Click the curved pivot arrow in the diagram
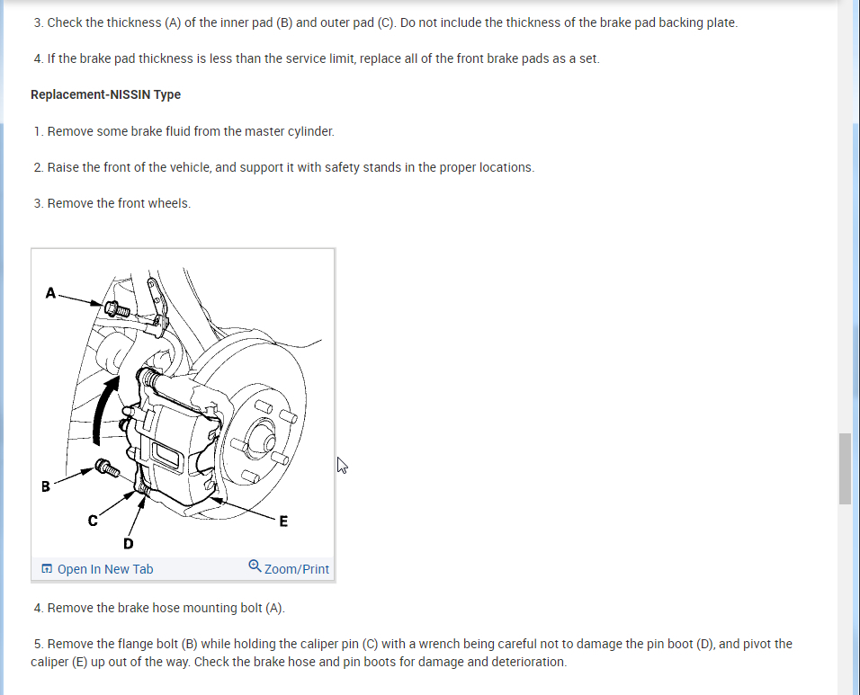860x695 pixels. tap(104, 410)
